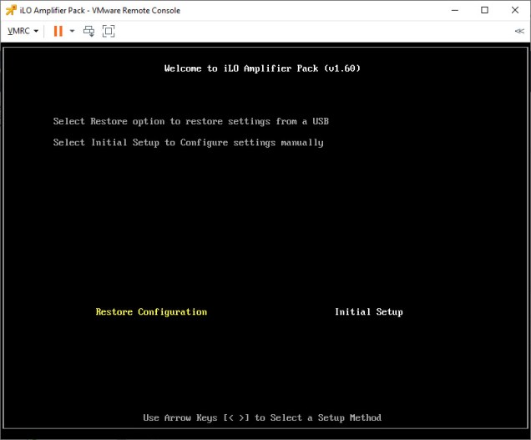Screen dimensions: 531x440
Task: Select Restore Configuration option
Action: [x=151, y=311]
